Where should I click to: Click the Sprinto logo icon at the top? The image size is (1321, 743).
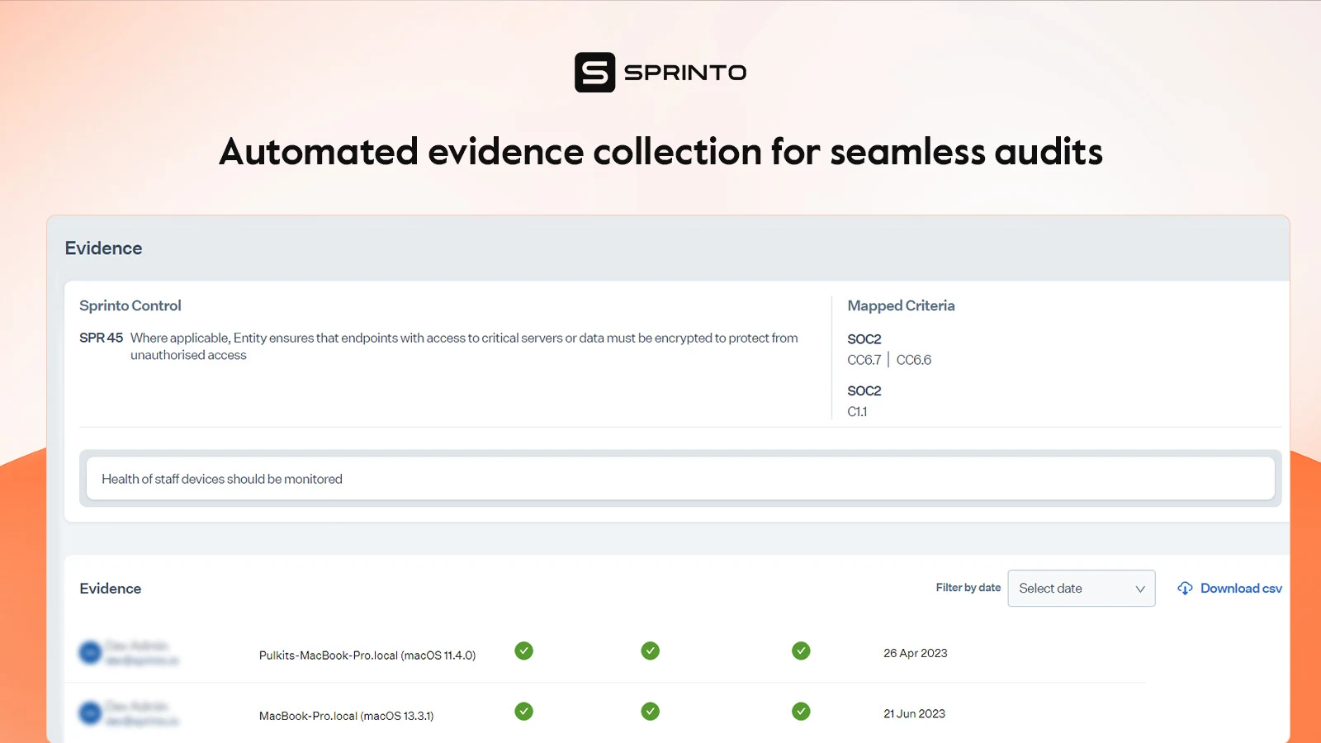click(x=594, y=73)
